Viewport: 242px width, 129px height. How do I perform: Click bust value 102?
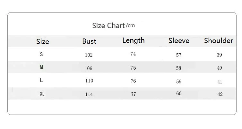(x=89, y=55)
